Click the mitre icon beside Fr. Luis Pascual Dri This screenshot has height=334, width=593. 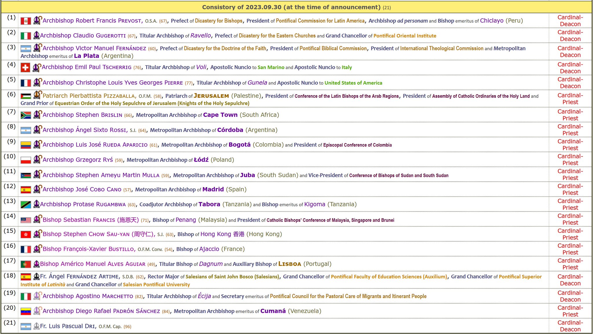pyautogui.click(x=36, y=326)
